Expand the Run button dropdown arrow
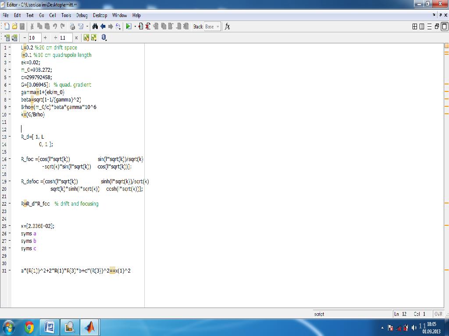This screenshot has height=336, width=449. click(135, 27)
